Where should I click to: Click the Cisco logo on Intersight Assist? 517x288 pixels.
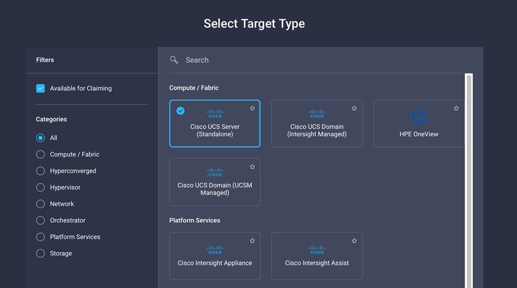pos(317,250)
